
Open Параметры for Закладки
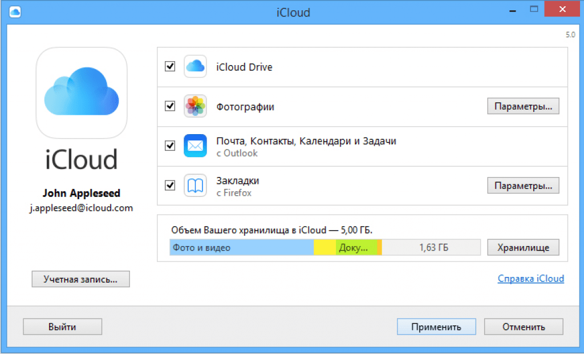(523, 186)
